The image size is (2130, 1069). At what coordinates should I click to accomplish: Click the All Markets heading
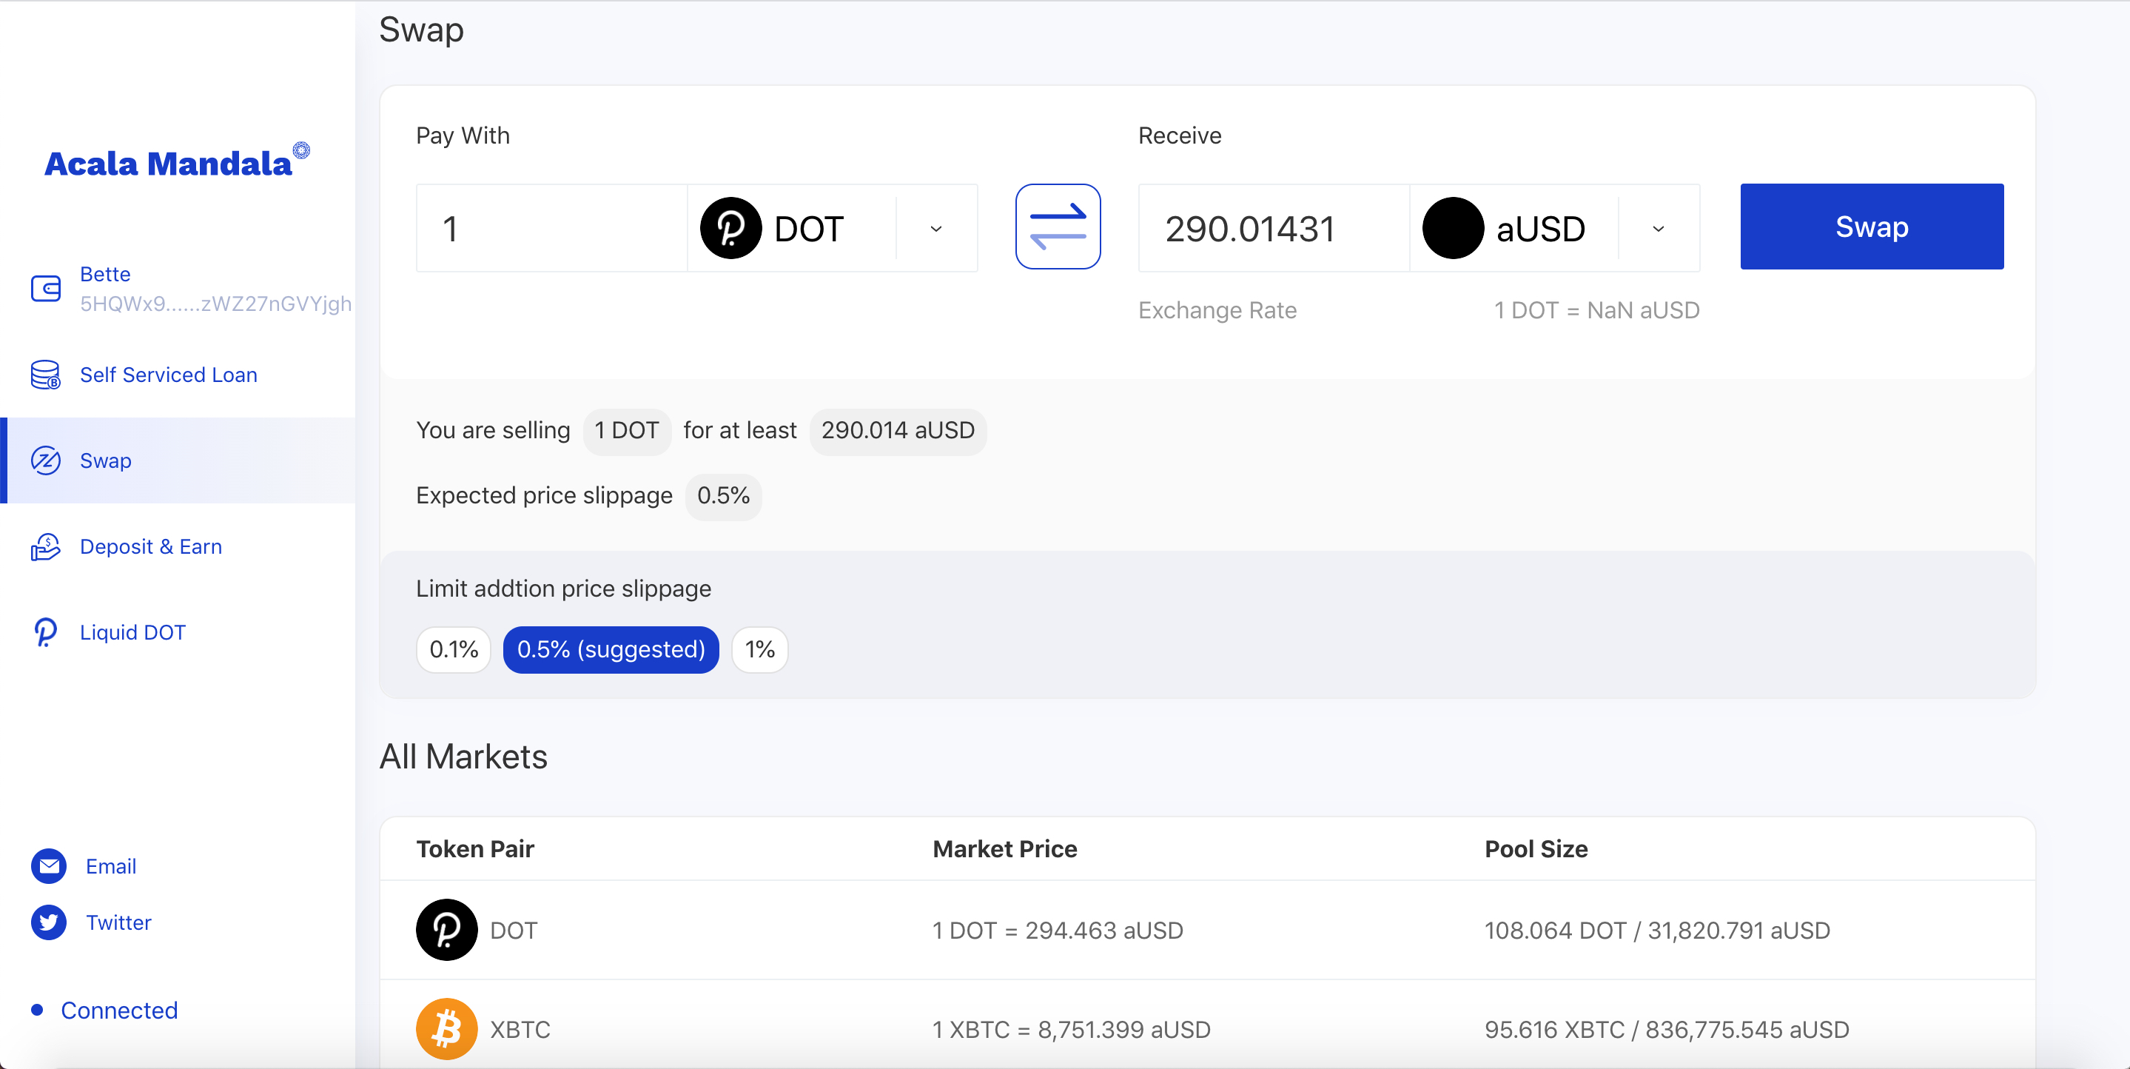click(463, 757)
